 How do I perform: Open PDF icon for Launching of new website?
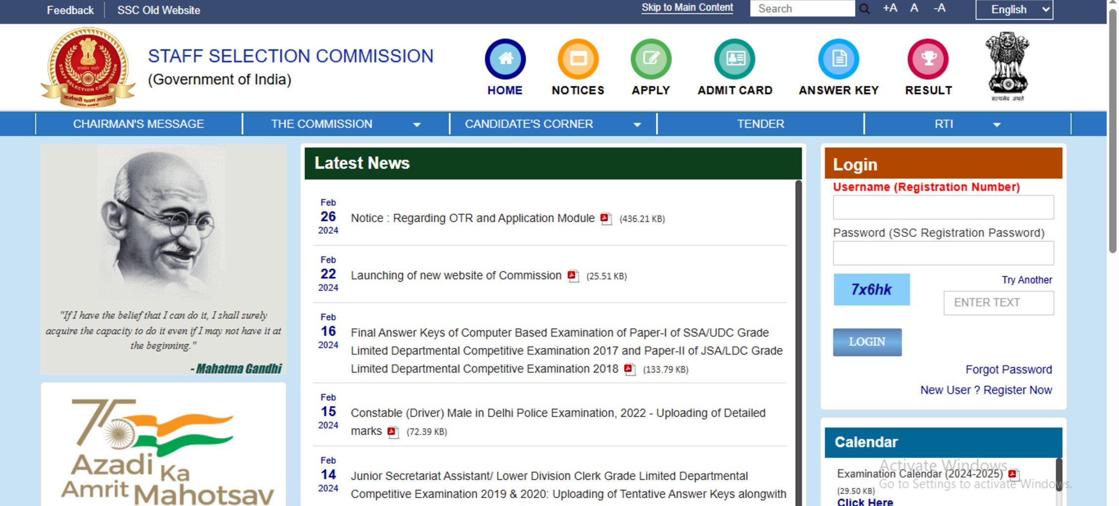[573, 276]
